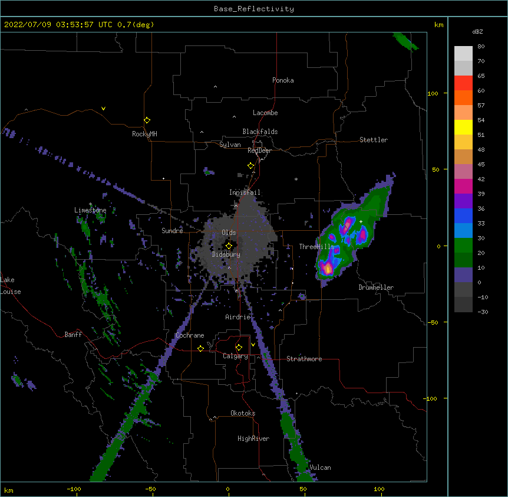This screenshot has height=497, width=508.
Task: Click the Banff label
Action: point(73,335)
